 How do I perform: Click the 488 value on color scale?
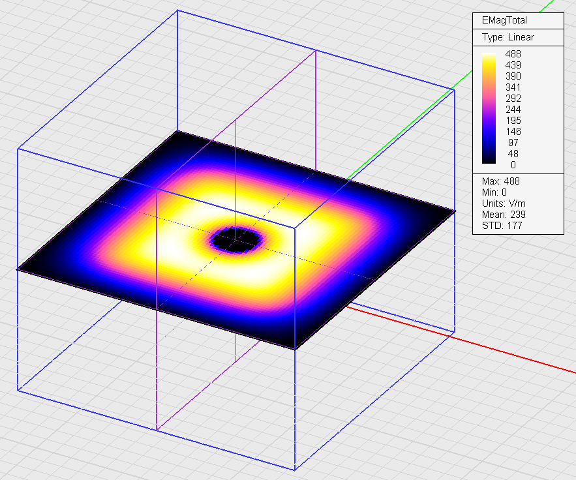[x=513, y=53]
